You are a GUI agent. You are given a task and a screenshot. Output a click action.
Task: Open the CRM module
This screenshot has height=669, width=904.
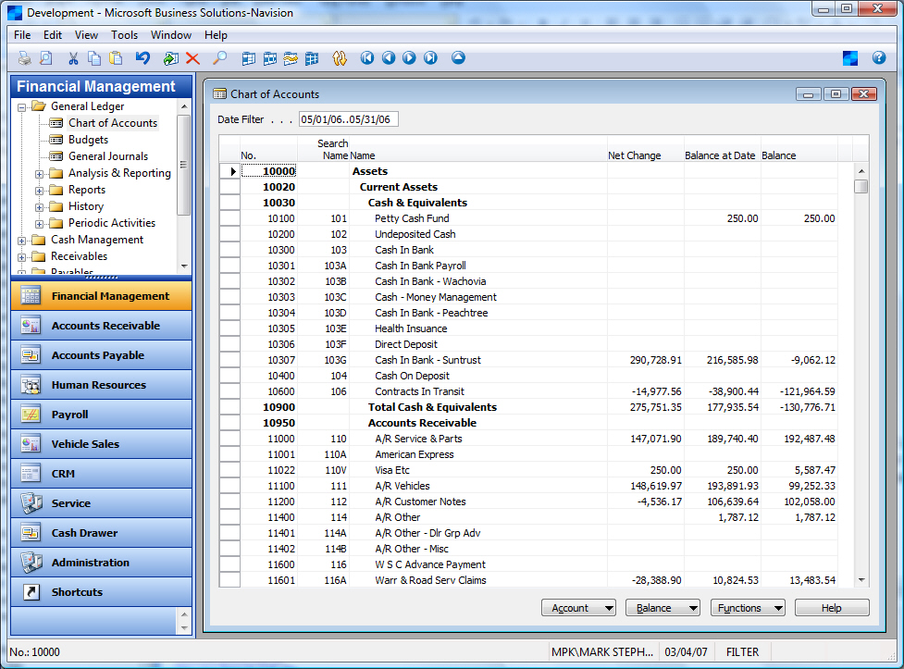(x=101, y=474)
